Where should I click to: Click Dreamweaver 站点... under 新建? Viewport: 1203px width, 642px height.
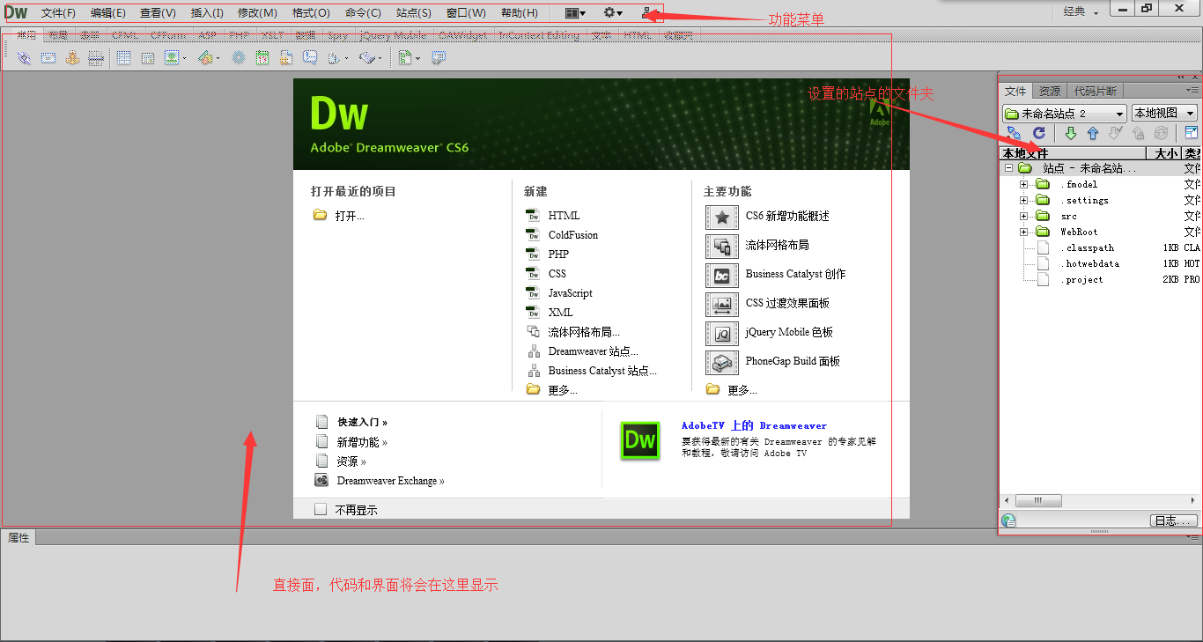tap(582, 351)
